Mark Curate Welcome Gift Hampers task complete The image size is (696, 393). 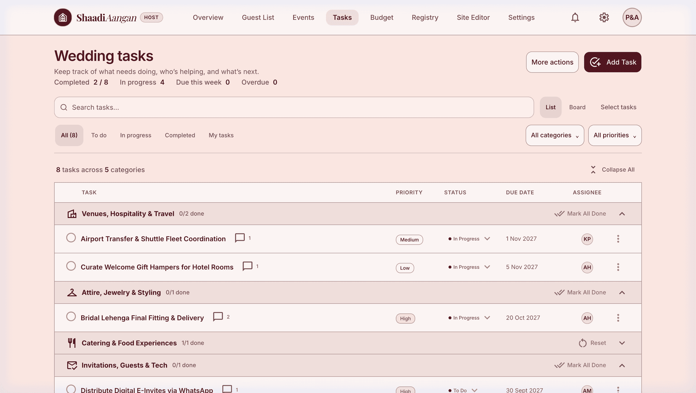(x=71, y=266)
